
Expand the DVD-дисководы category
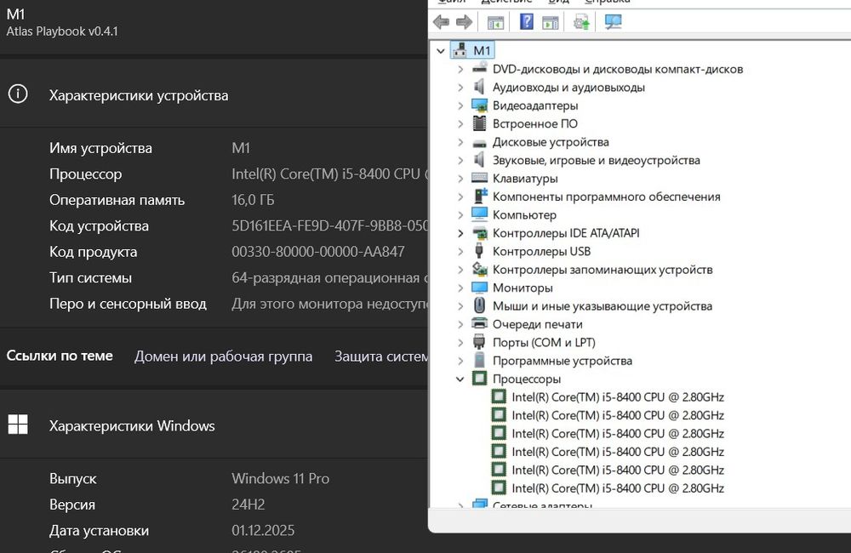460,69
